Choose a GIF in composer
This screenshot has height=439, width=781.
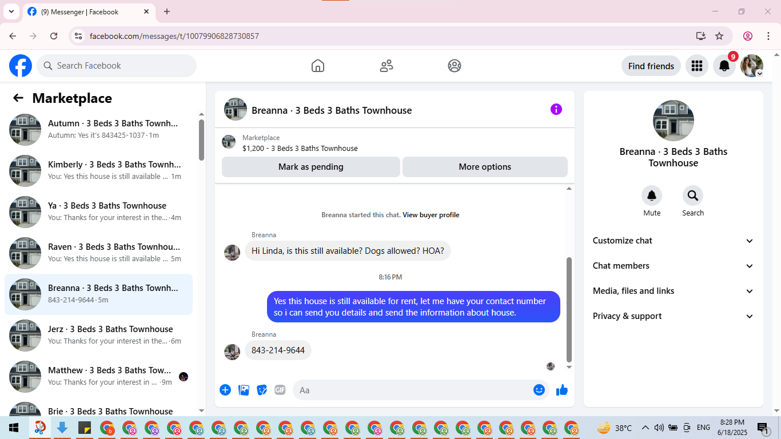[280, 390]
